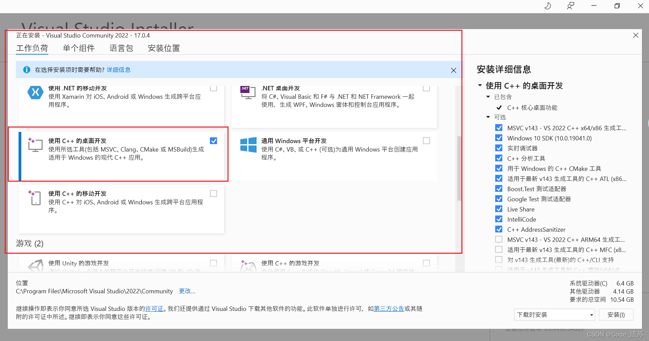This screenshot has width=649, height=341.
Task: Select the .NET 移动开发 Xamarin icon
Action: pos(35,92)
